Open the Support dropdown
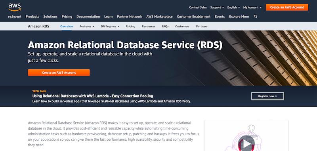 [x=217, y=7]
